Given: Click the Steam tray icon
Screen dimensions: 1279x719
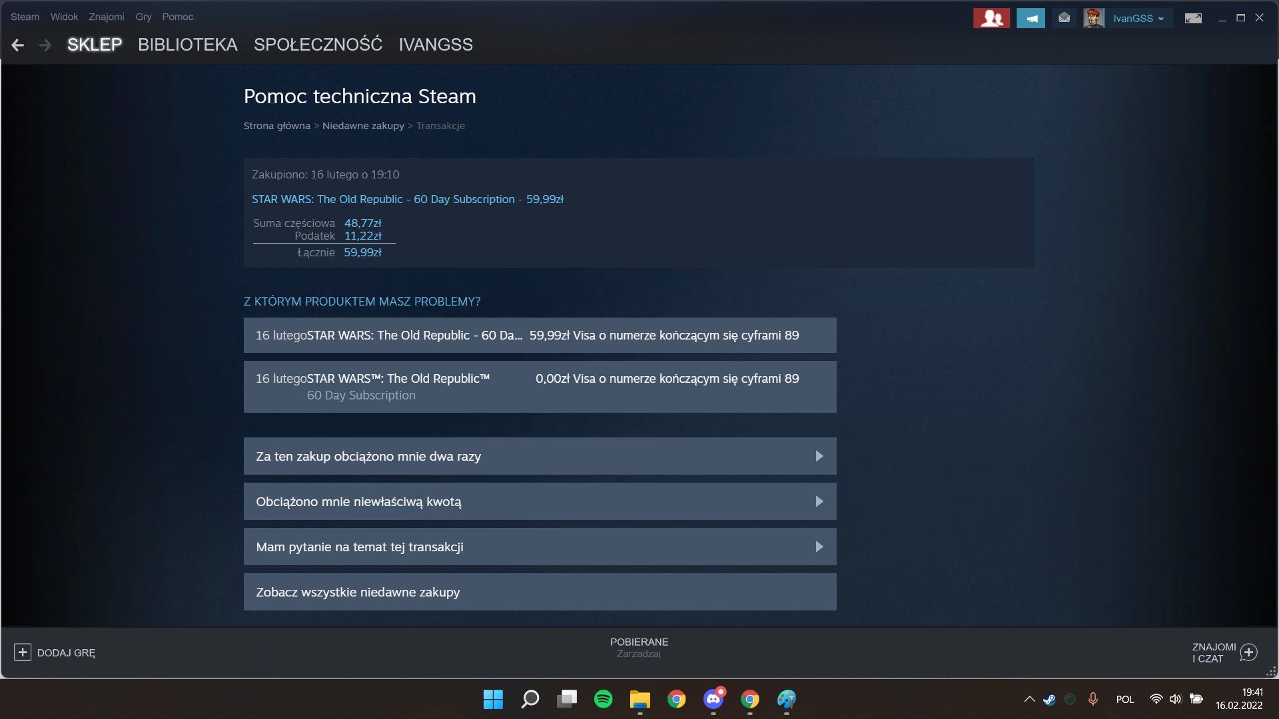Looking at the screenshot, I should (1049, 699).
